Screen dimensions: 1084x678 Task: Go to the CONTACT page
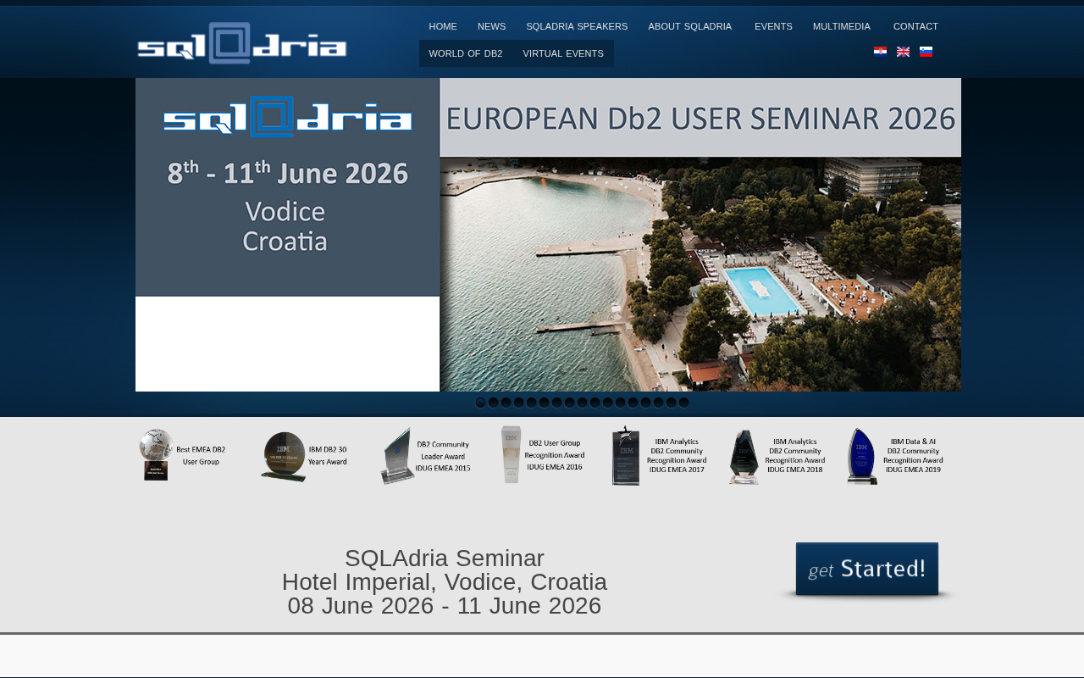[x=915, y=26]
